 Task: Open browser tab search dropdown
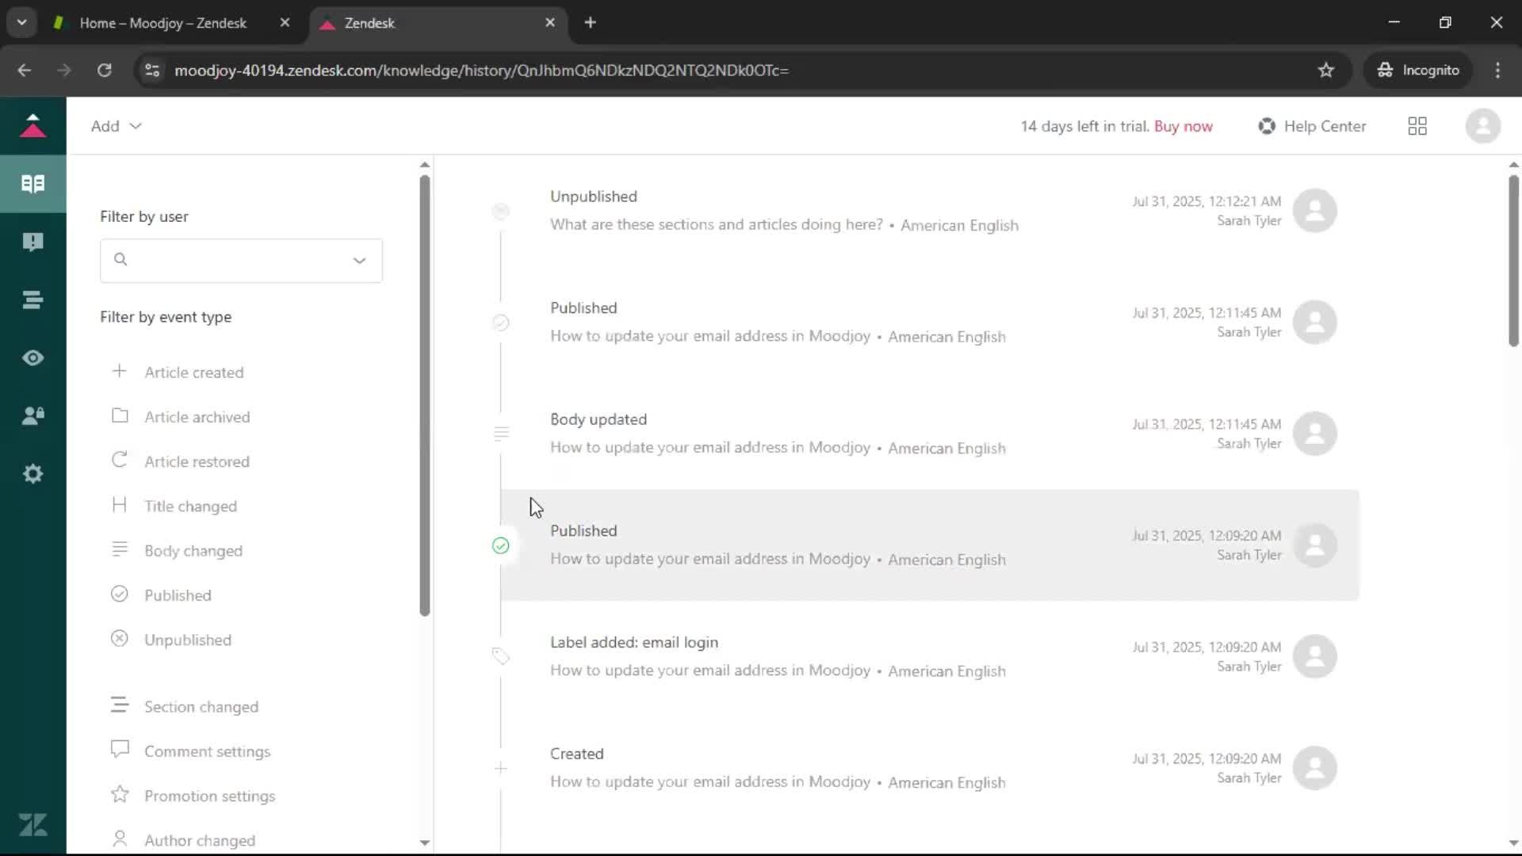click(22, 22)
